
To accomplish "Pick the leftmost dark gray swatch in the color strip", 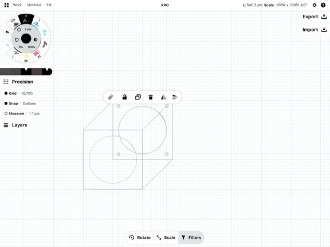I will click(x=5, y=71).
